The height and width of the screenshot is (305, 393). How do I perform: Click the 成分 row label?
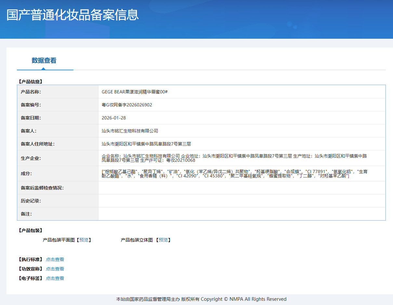(x=26, y=173)
